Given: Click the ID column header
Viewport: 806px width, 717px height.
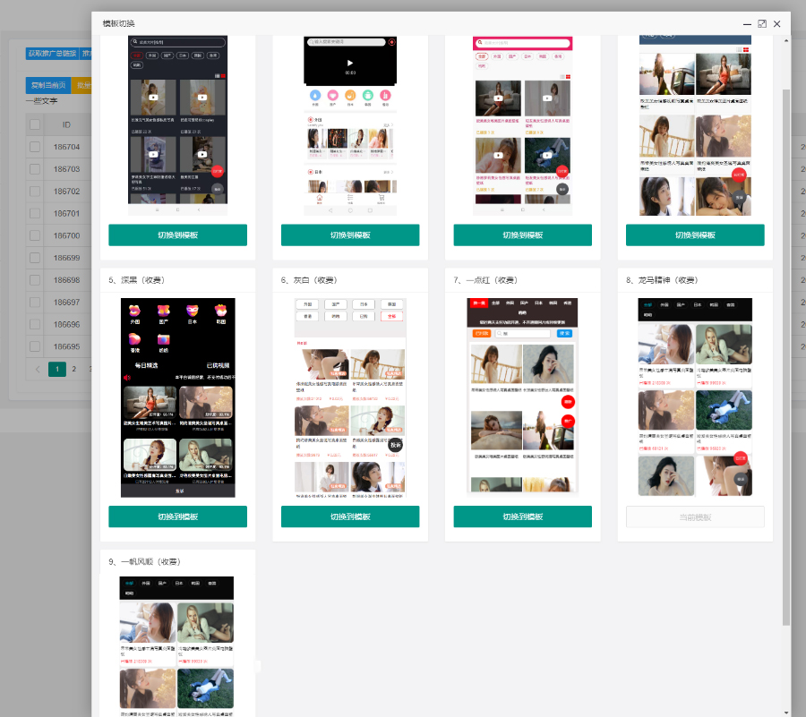Looking at the screenshot, I should pyautogui.click(x=67, y=124).
